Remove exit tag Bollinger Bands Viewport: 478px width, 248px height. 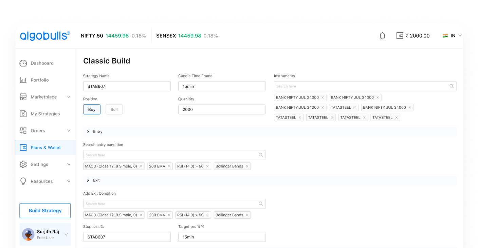click(x=247, y=215)
